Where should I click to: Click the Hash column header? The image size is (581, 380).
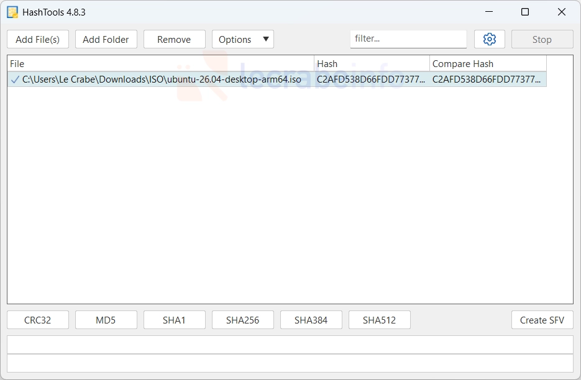(x=372, y=63)
